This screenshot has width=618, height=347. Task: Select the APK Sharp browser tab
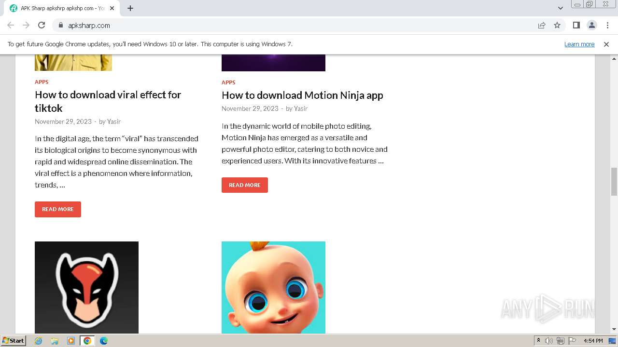coord(62,8)
